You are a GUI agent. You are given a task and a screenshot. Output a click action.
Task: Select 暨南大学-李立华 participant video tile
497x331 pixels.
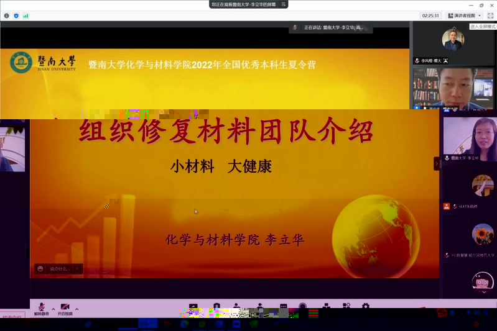tap(470, 137)
